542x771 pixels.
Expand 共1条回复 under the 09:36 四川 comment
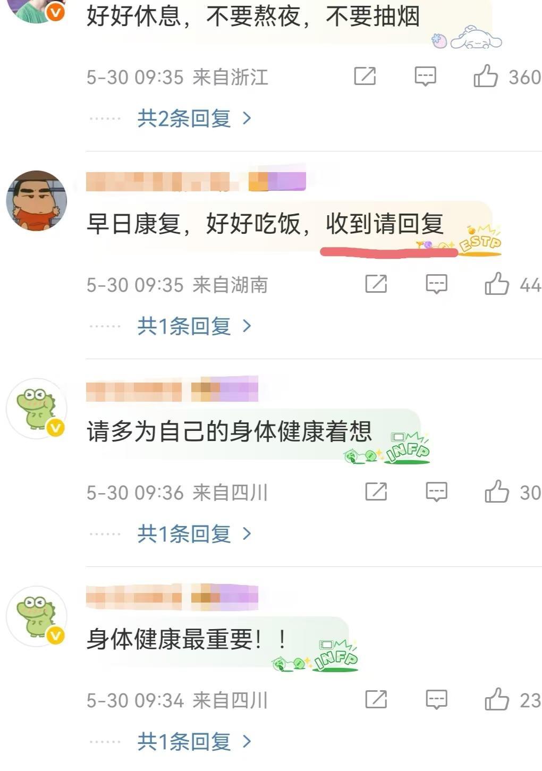(194, 533)
